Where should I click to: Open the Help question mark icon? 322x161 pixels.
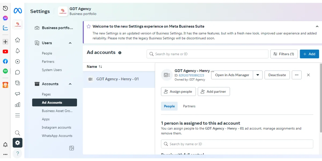(17, 153)
